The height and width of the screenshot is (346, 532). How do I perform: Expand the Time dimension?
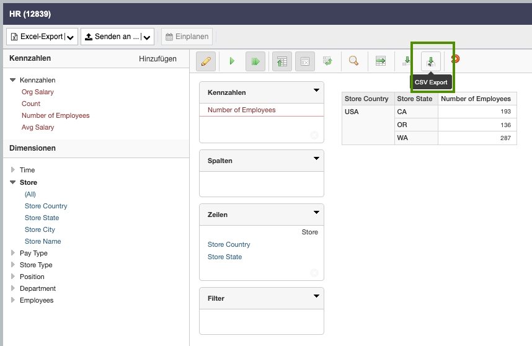(13, 170)
